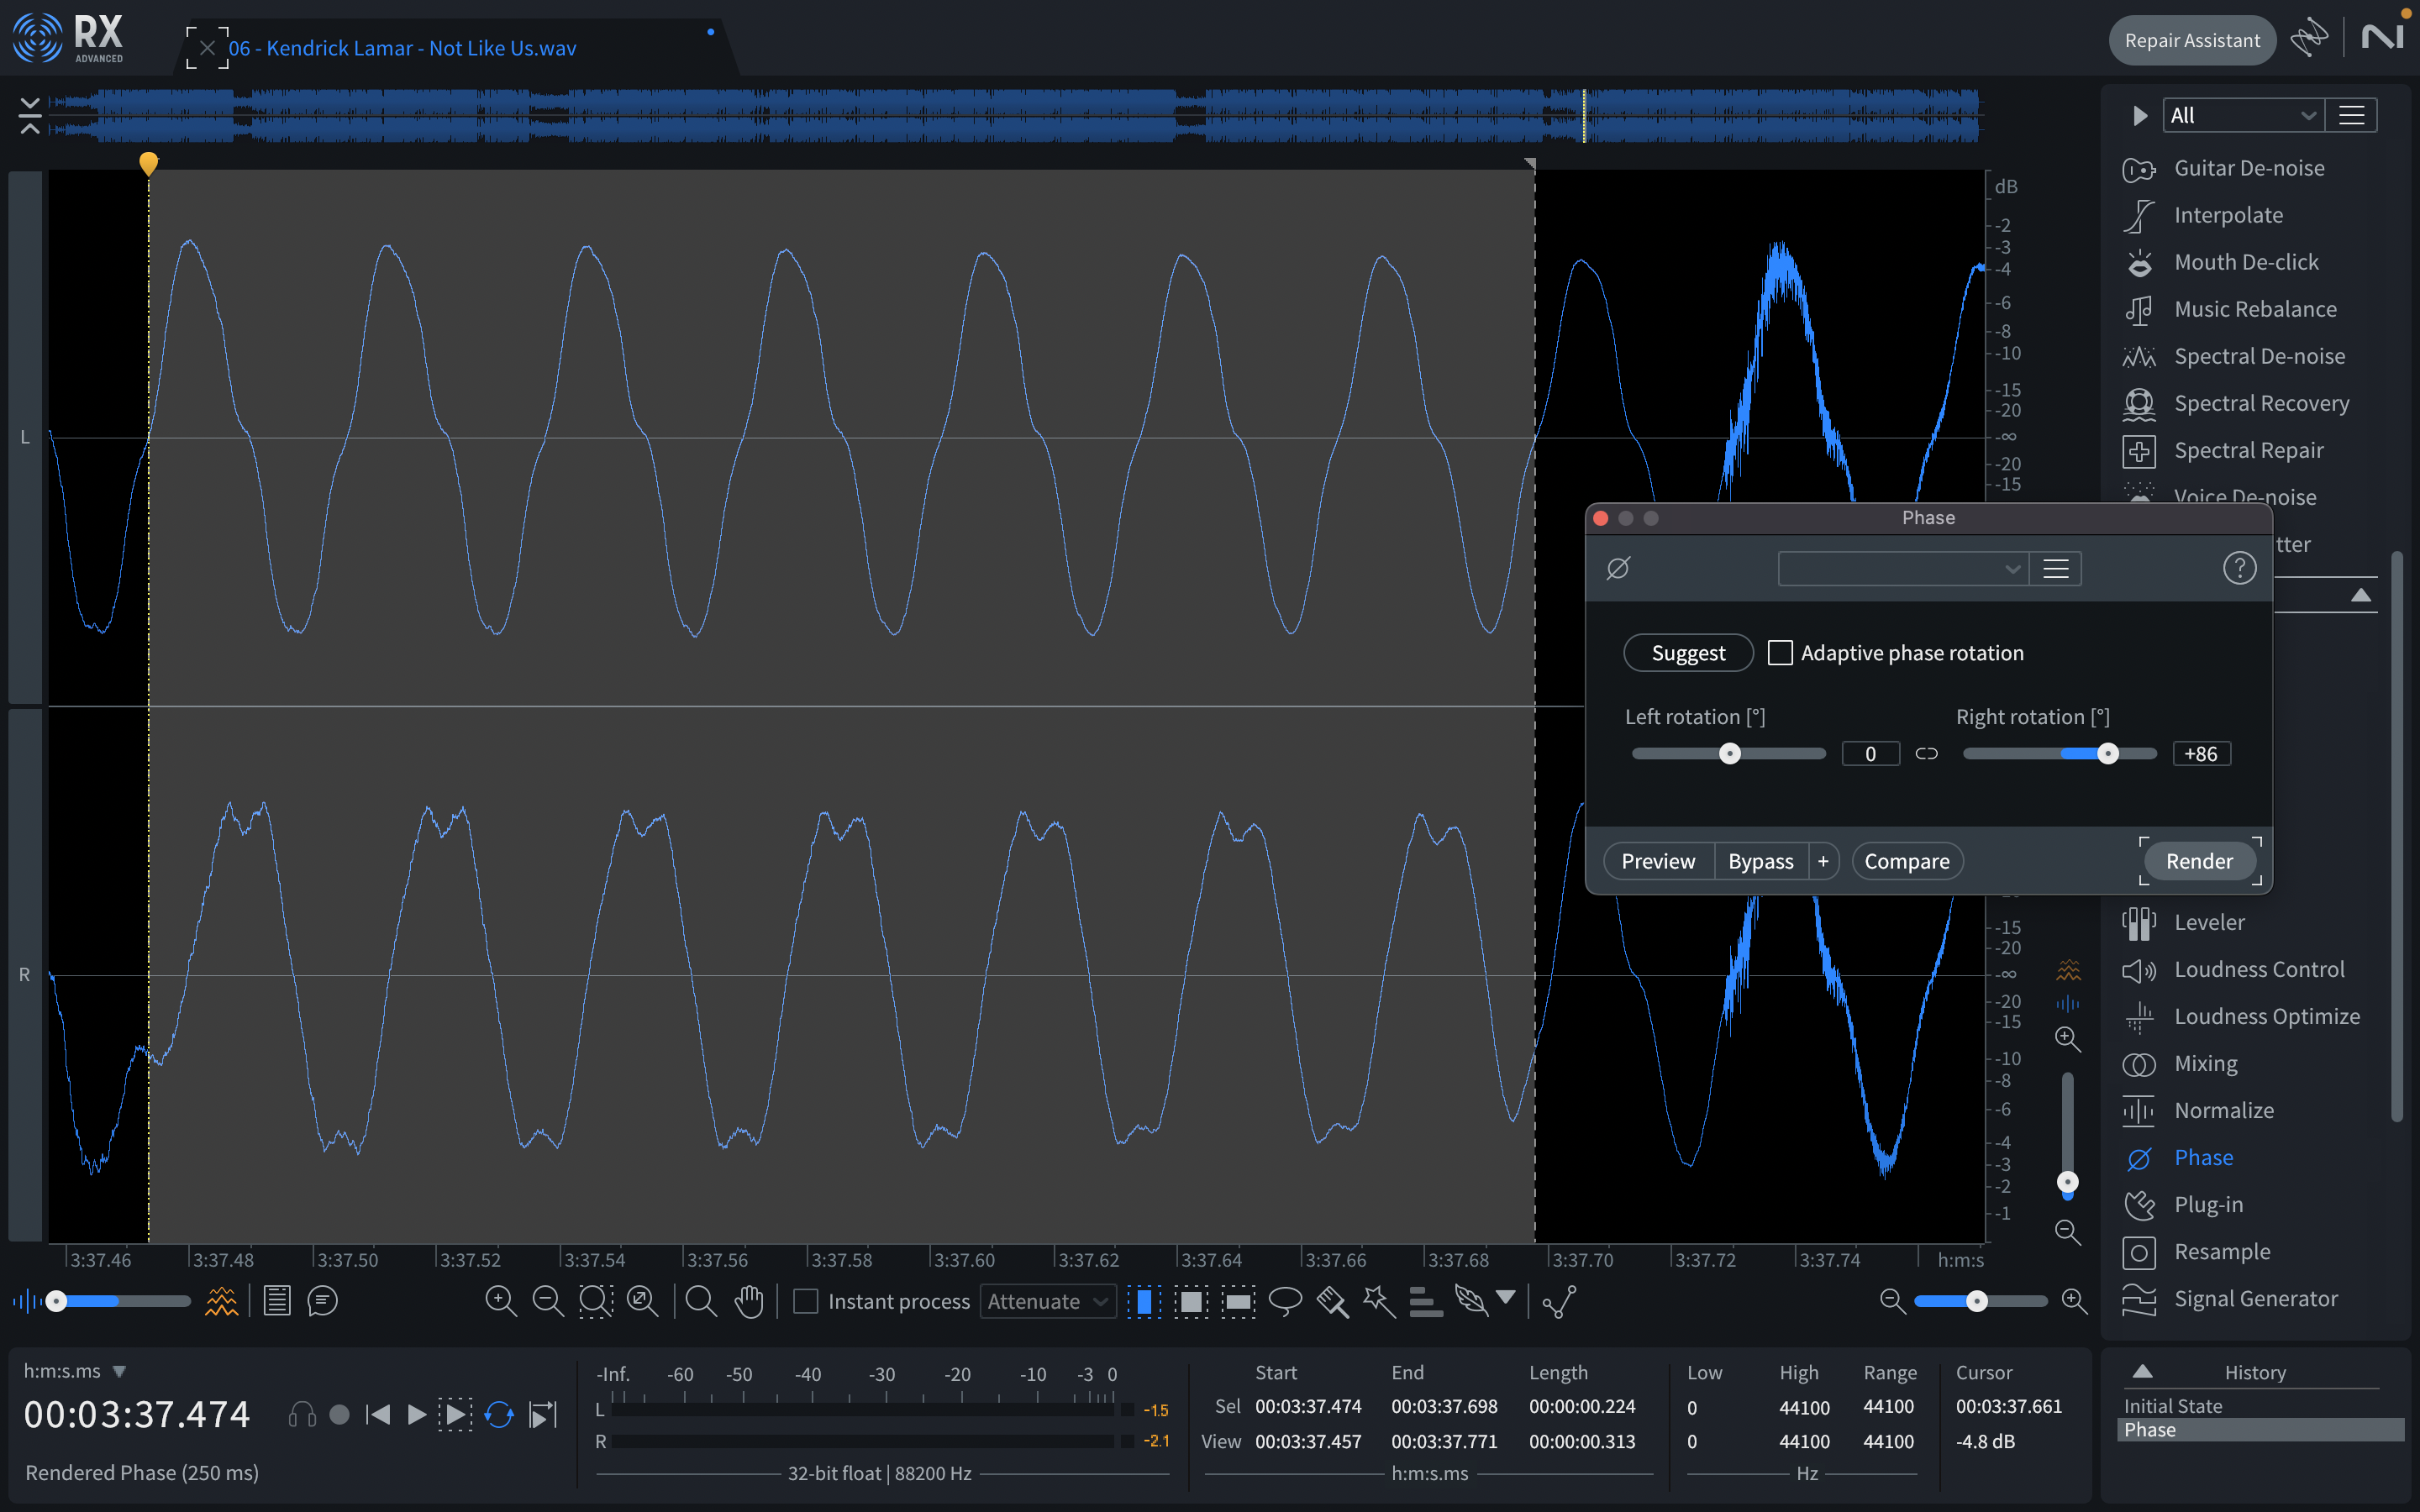Screen dimensions: 2420x1512
Task: Toggle link between left and right rotation
Action: pos(1927,754)
